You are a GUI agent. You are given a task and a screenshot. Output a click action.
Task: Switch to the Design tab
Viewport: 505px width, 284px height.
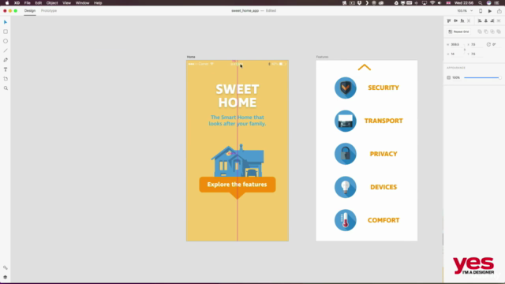coord(30,10)
